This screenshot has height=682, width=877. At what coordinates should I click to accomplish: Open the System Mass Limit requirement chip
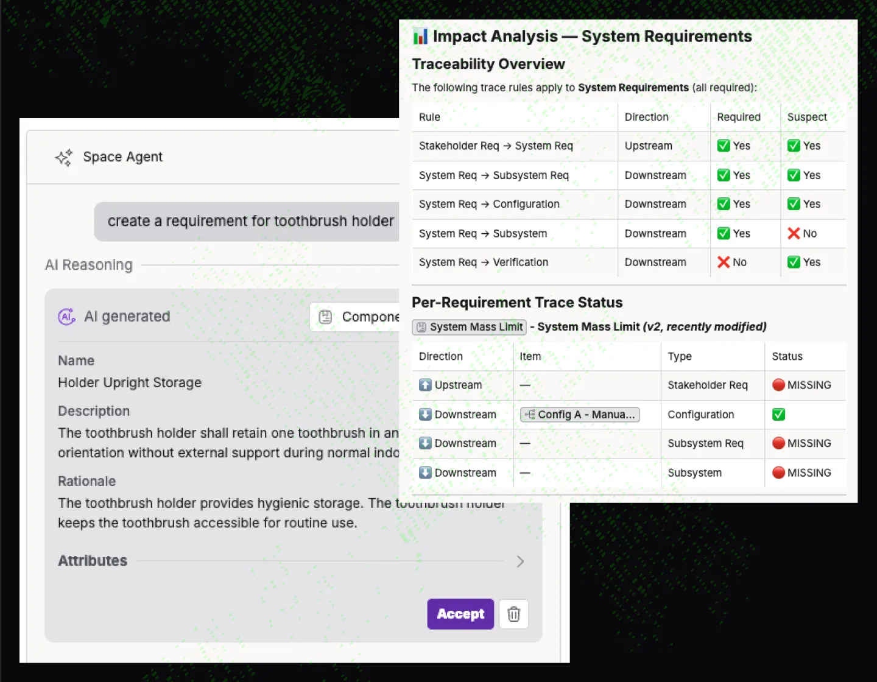[x=470, y=327]
